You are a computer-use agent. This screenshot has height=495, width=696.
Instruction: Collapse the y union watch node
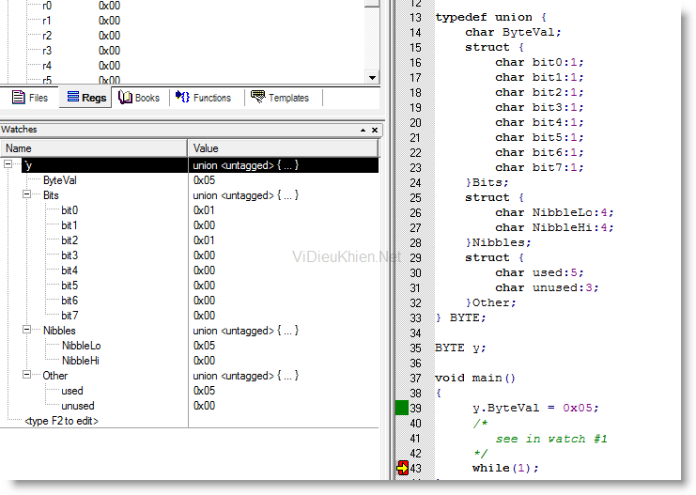click(8, 164)
